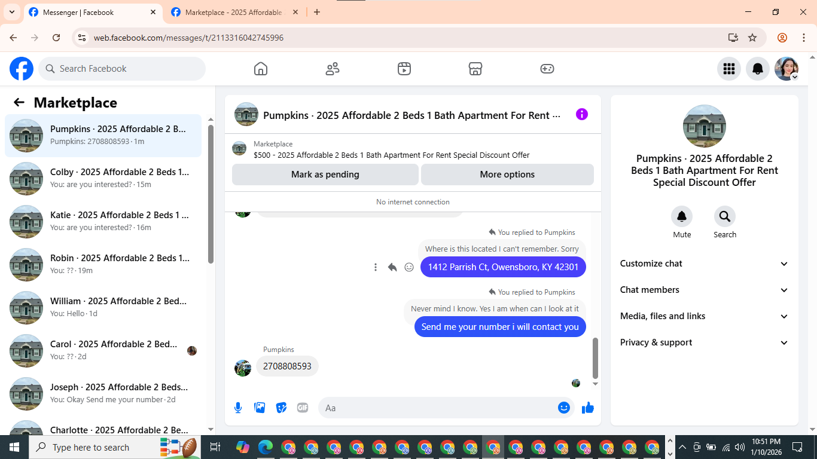
Task: Open Windows notification center icon
Action: pos(797,447)
